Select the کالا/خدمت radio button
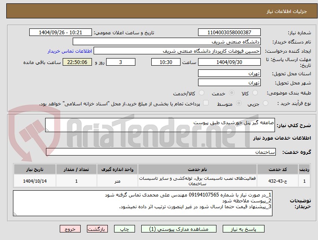 pos(201,93)
